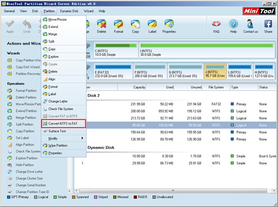
Task: Click the horizontal scrollbar in partition list
Action: point(173,191)
